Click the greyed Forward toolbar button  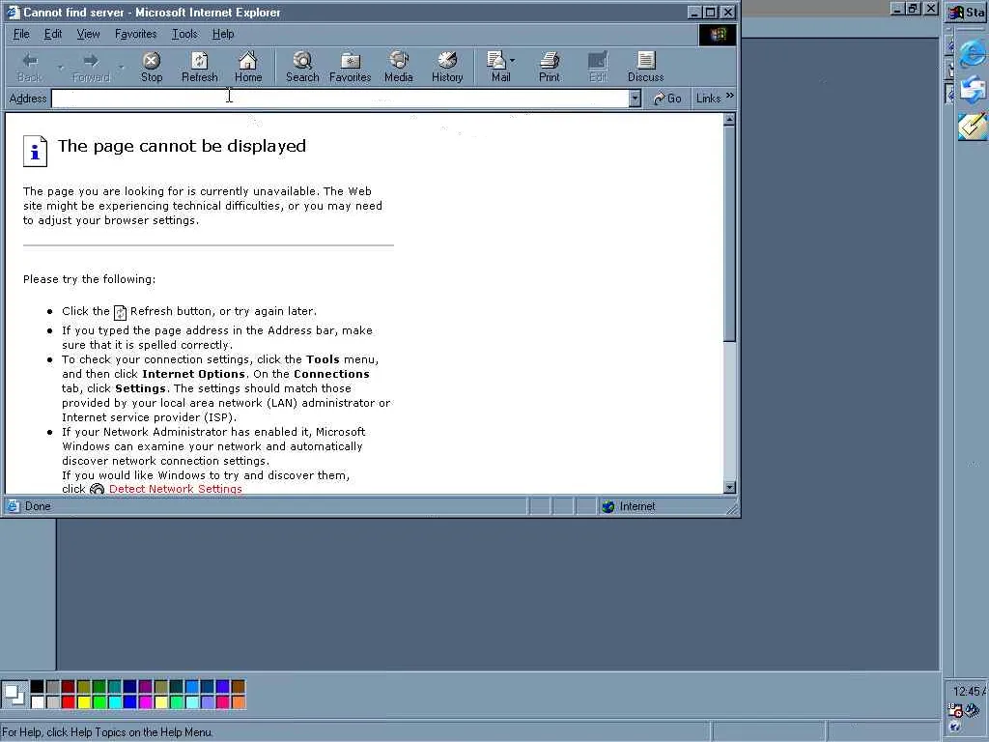[x=91, y=67]
